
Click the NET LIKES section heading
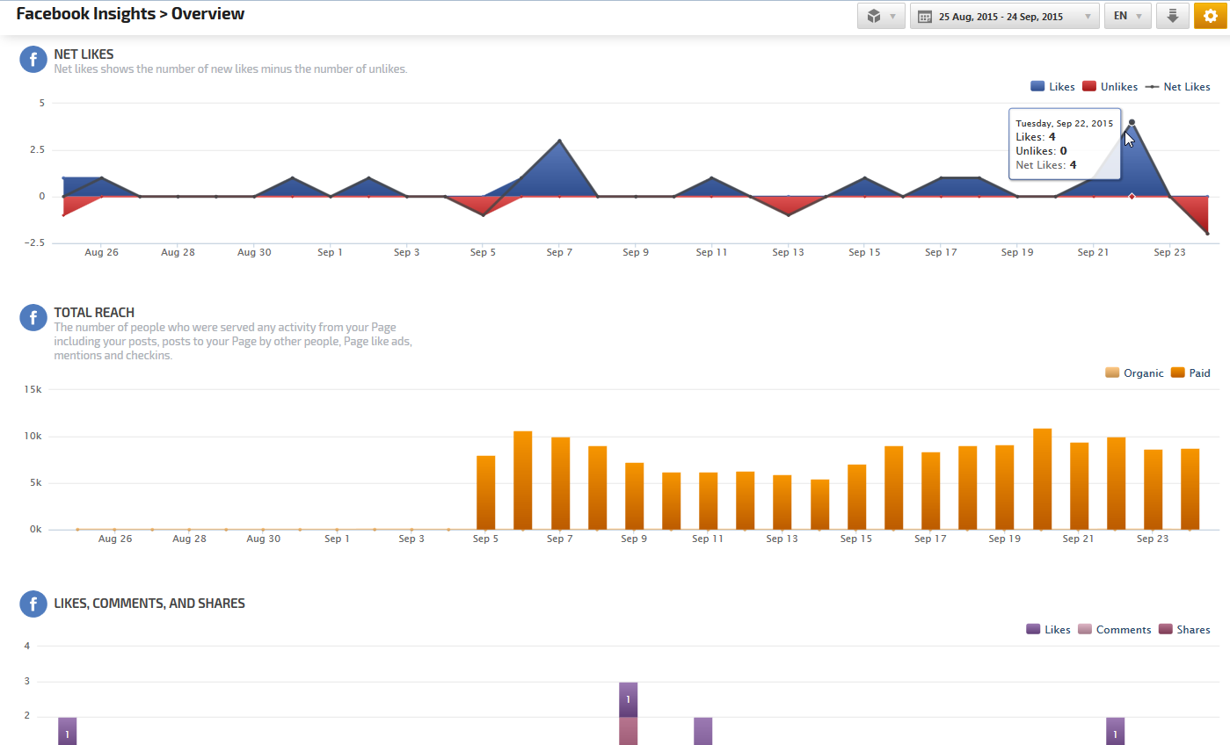click(x=84, y=54)
